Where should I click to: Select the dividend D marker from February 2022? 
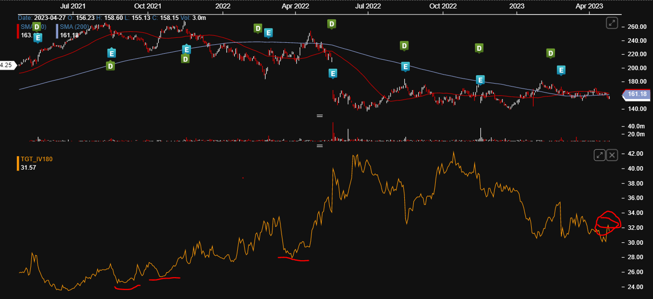pyautogui.click(x=258, y=28)
